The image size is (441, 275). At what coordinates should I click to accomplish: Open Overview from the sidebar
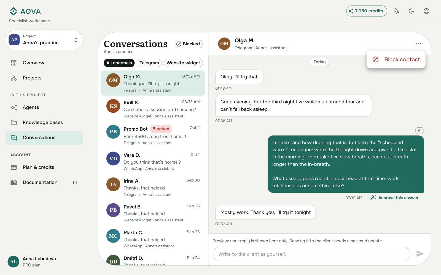pyautogui.click(x=44, y=63)
